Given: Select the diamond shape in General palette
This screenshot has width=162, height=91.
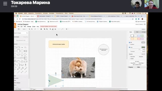Looking at the screenshot, I should 15,54.
